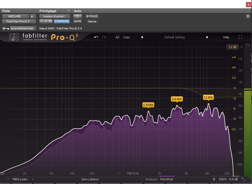Show the piano keyboard display icon
The image size is (252, 184).
point(3,173)
